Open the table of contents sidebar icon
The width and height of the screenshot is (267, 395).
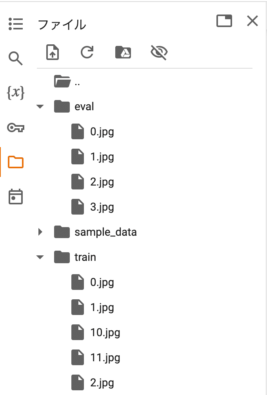tap(16, 24)
